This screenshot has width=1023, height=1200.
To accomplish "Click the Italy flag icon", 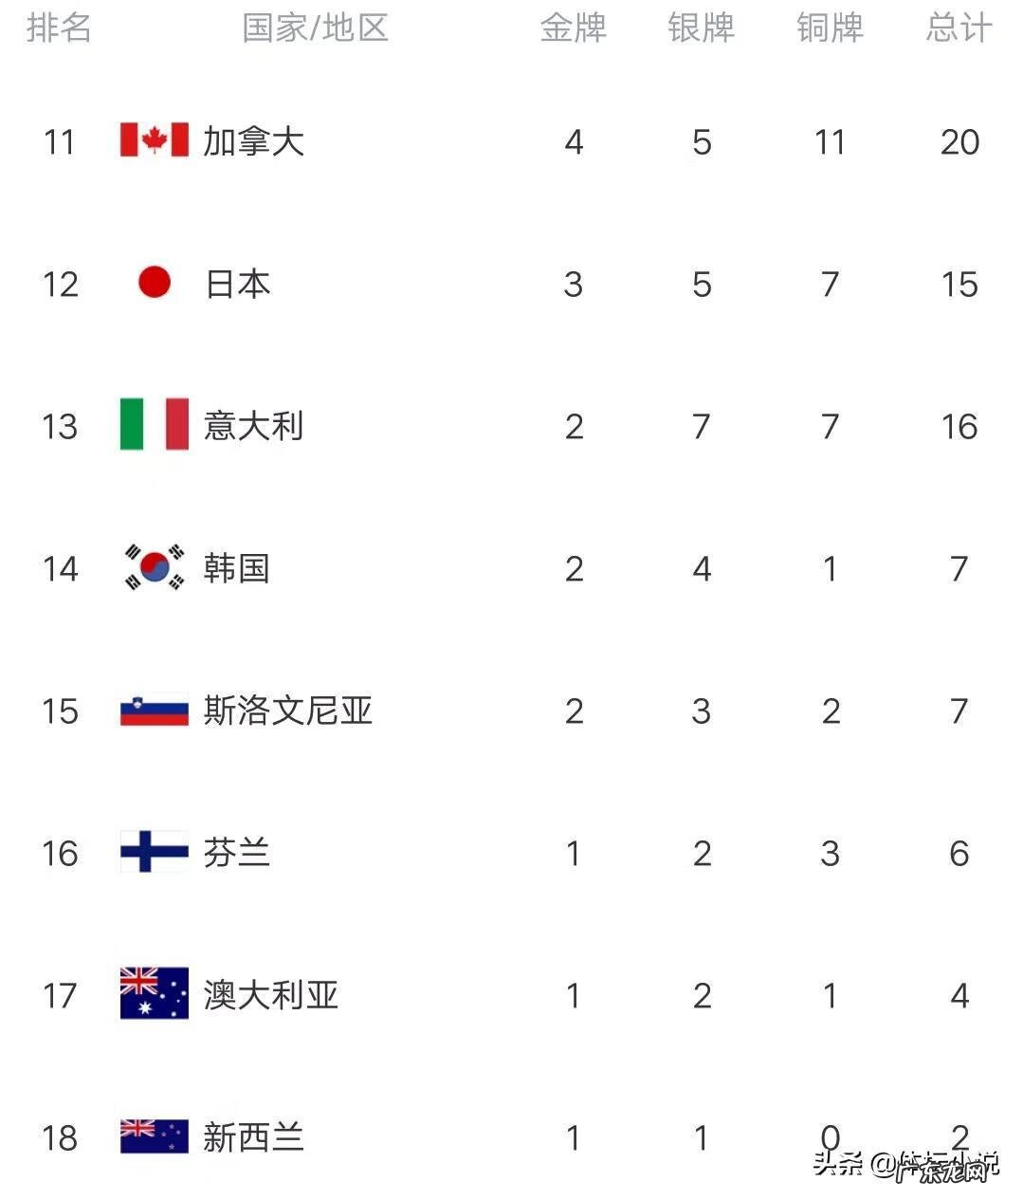I will [x=154, y=424].
